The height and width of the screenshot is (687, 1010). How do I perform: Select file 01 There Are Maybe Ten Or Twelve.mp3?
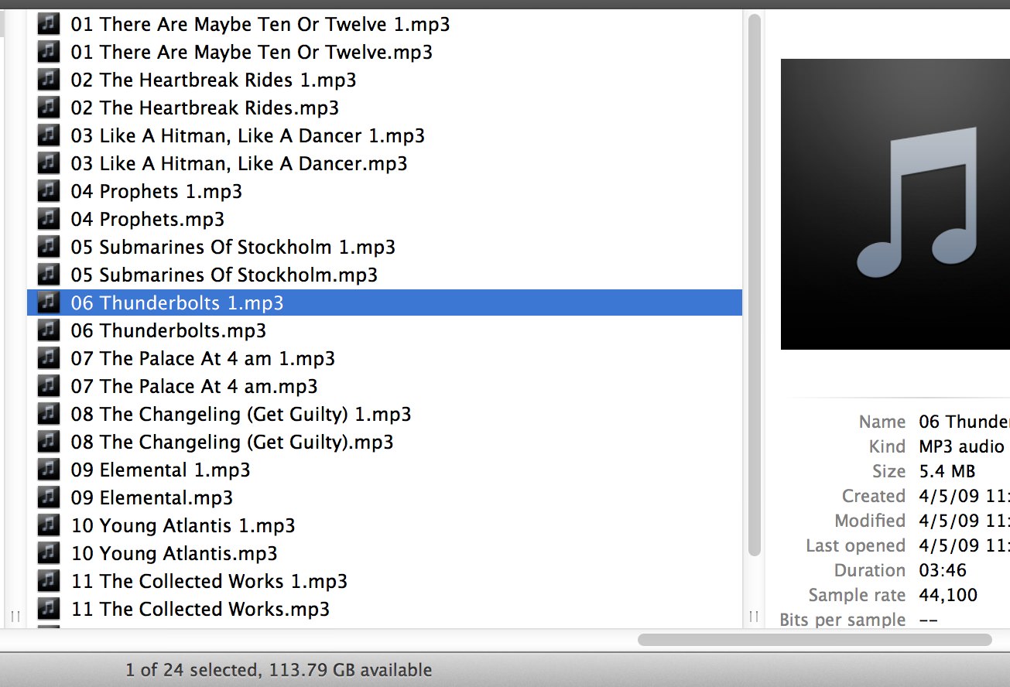[252, 53]
